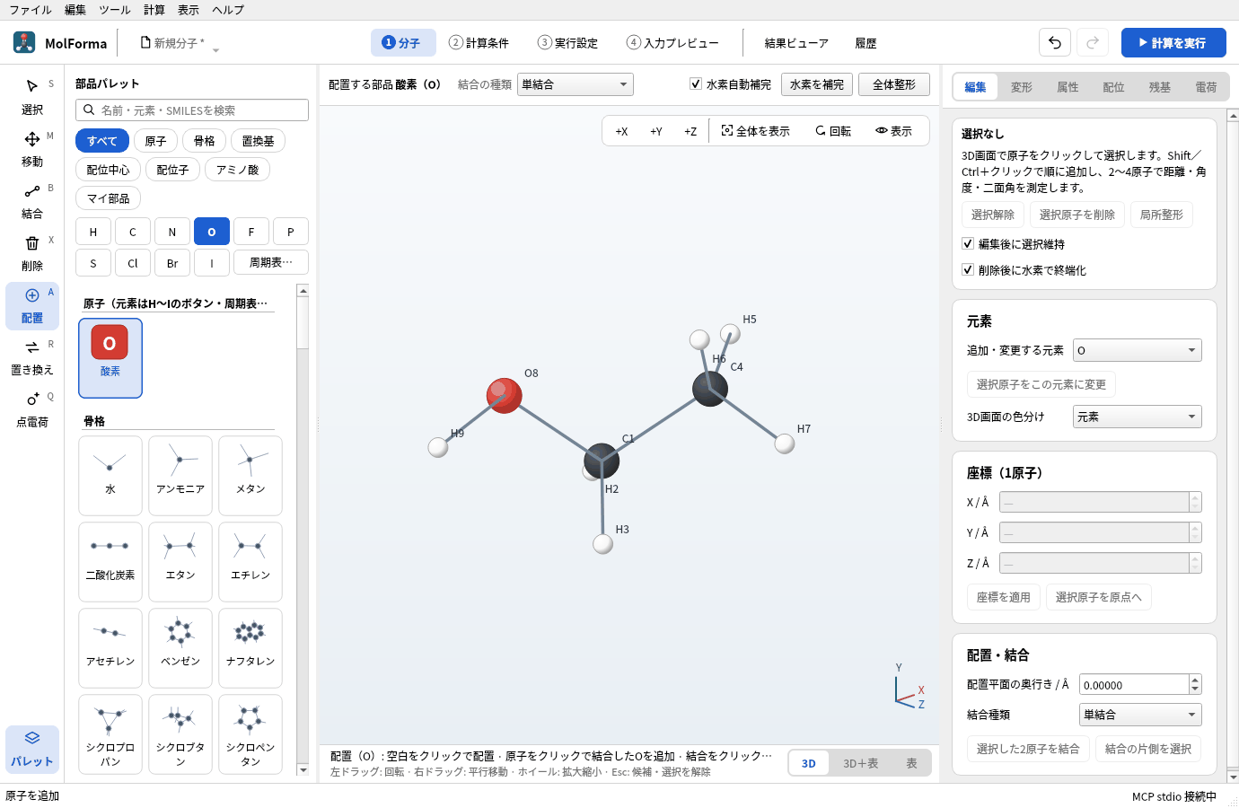Click the MolForma app logo

pyautogui.click(x=24, y=42)
